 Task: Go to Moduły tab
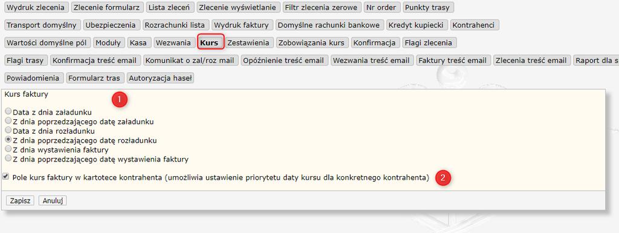[109, 42]
